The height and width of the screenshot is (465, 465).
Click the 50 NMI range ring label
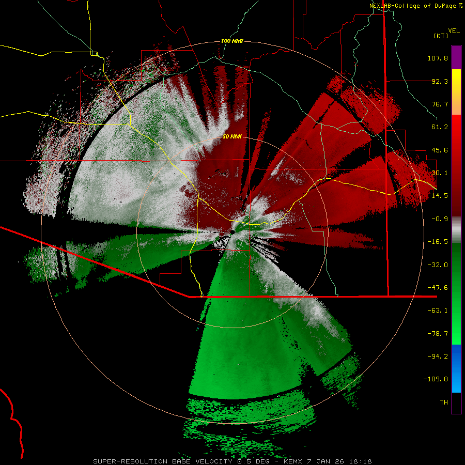pyautogui.click(x=232, y=136)
